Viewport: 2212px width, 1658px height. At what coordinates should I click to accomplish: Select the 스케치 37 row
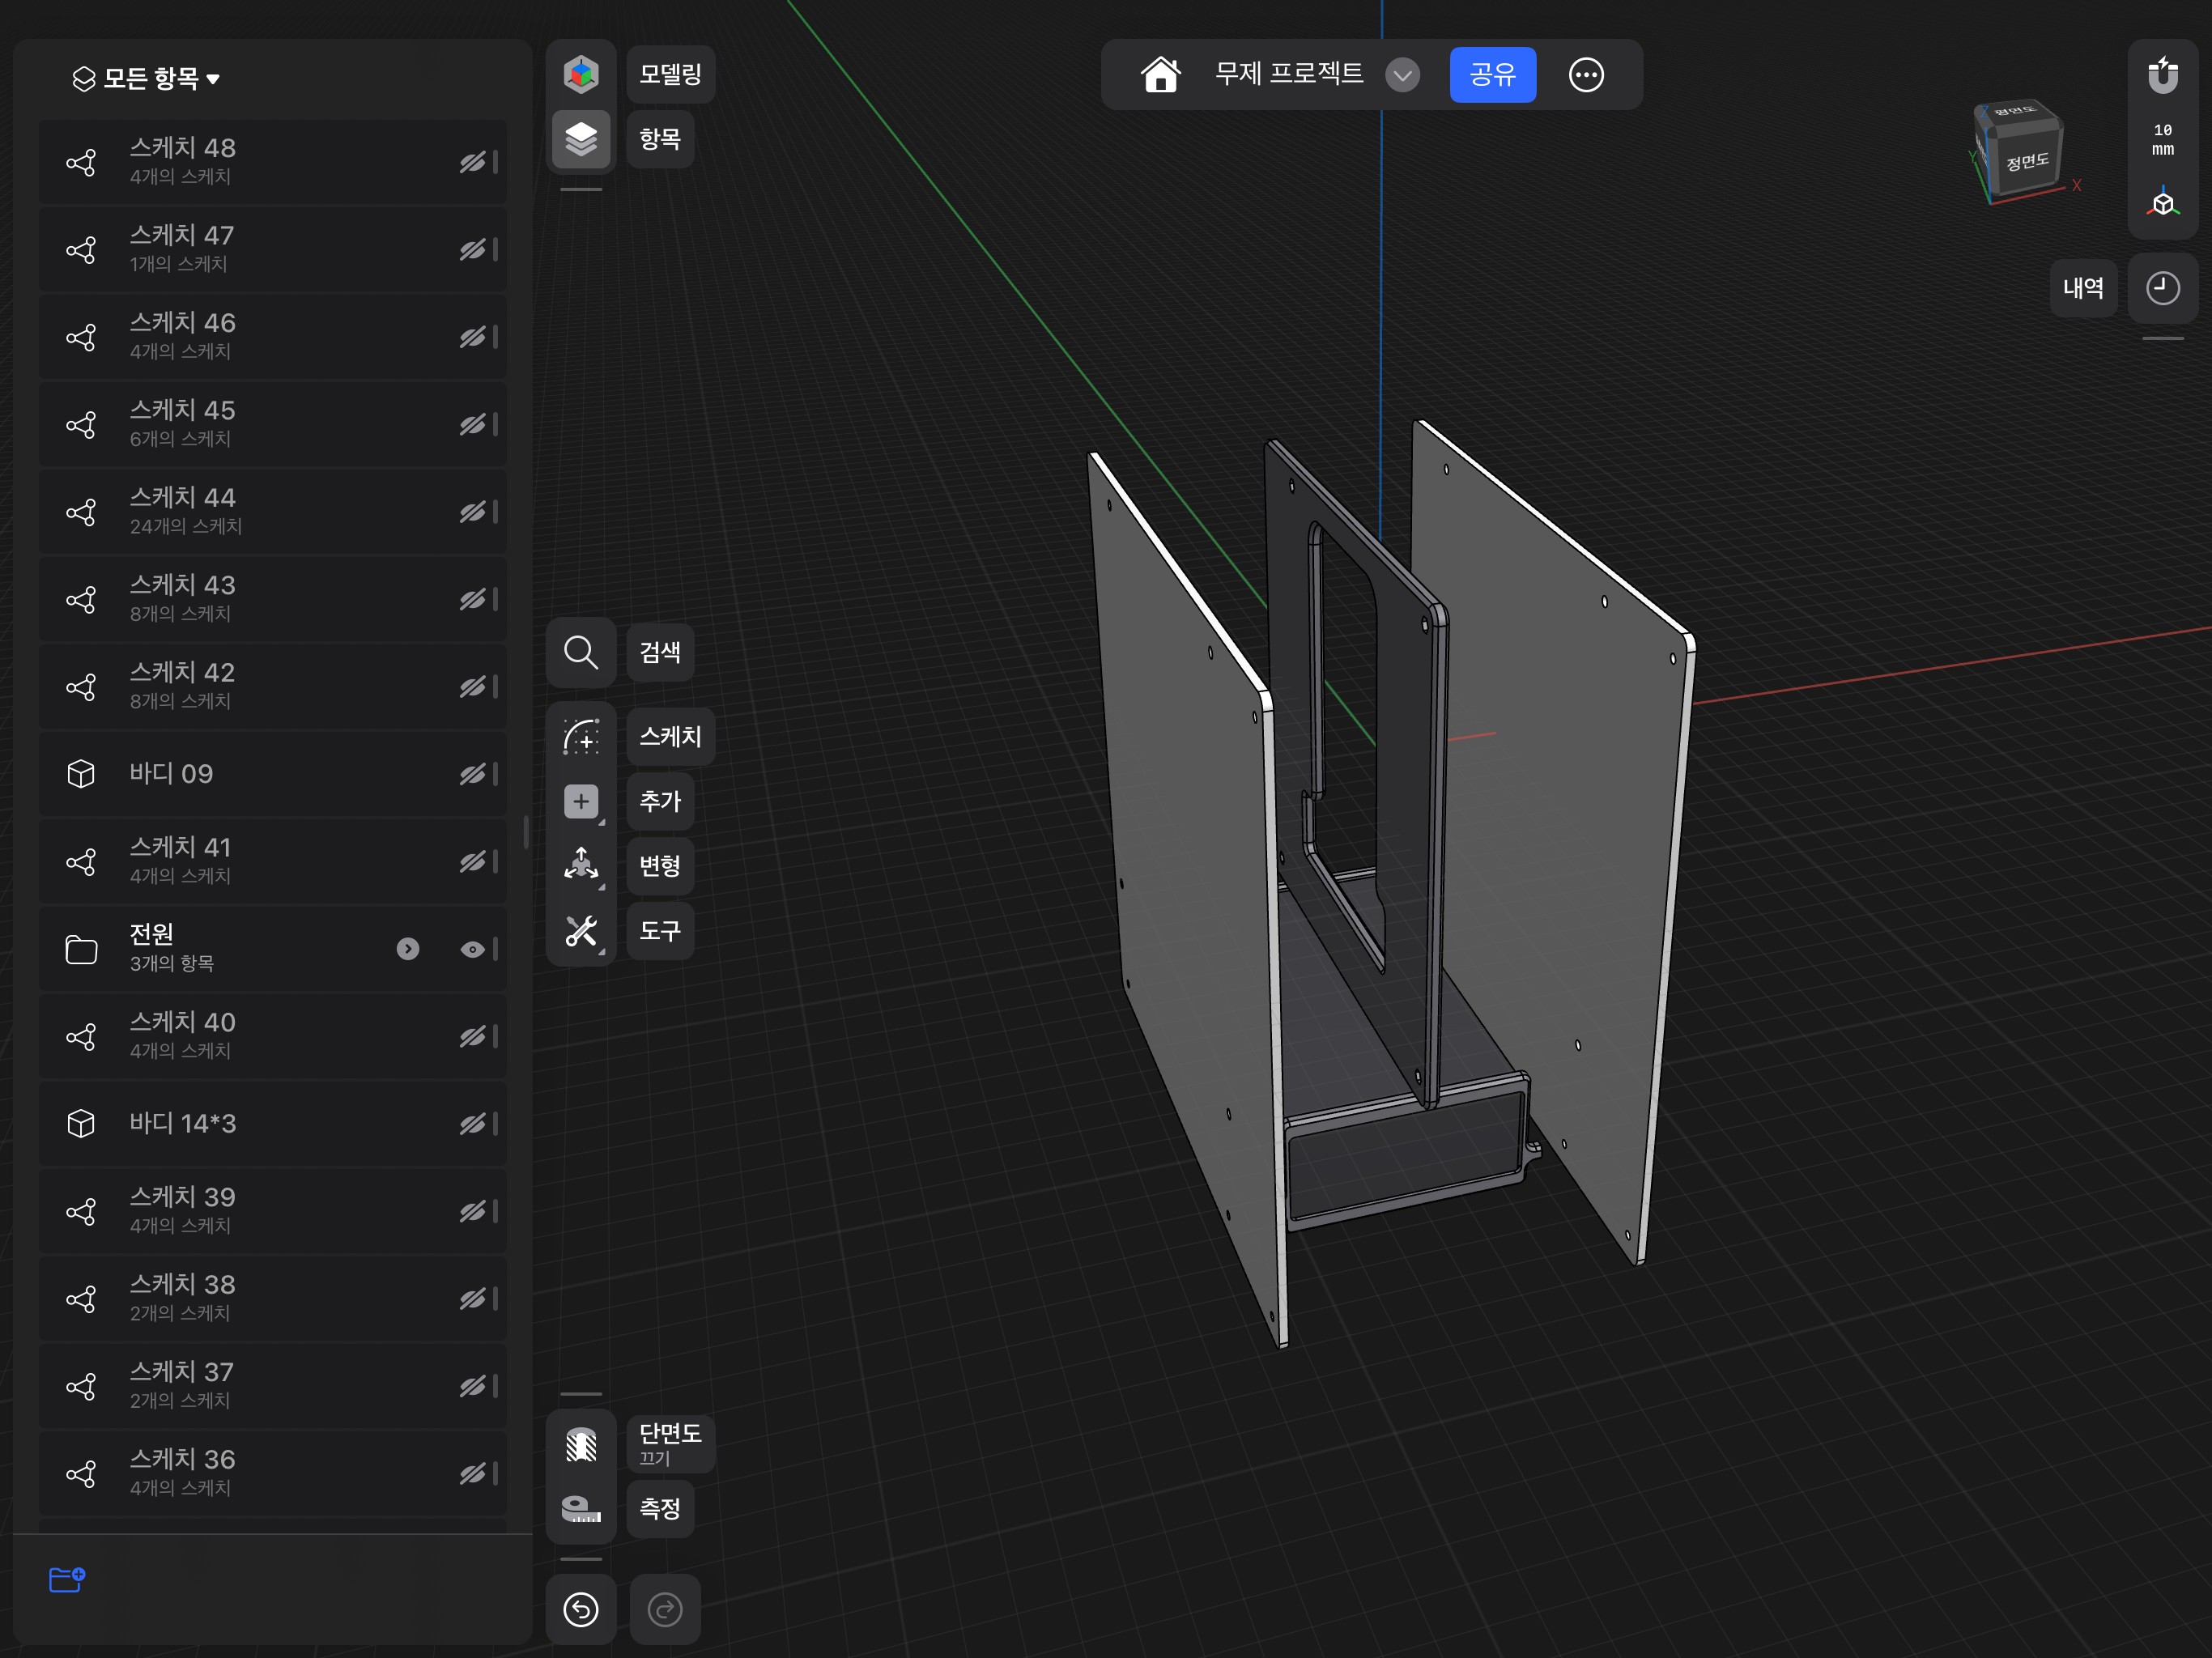click(x=272, y=1387)
